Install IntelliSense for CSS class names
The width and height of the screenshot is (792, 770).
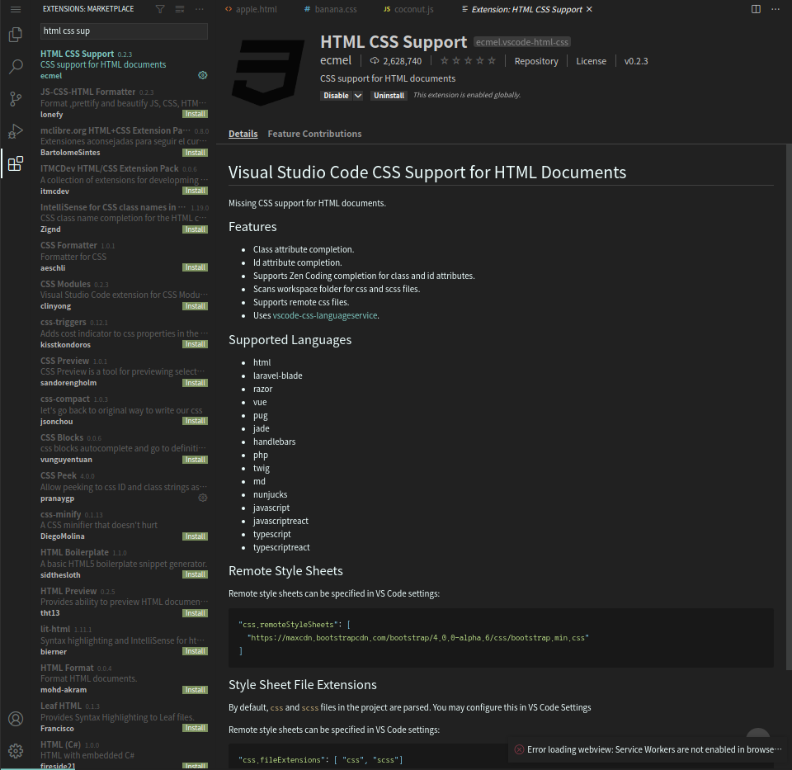(195, 229)
